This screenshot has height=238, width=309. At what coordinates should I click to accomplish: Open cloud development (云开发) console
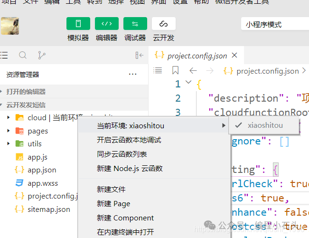point(164,23)
